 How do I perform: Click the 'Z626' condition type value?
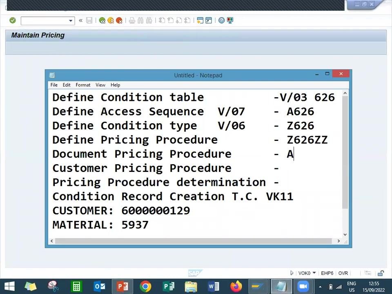(x=300, y=126)
